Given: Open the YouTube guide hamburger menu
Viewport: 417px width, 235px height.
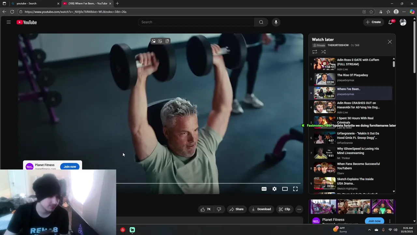Looking at the screenshot, I should click(9, 22).
